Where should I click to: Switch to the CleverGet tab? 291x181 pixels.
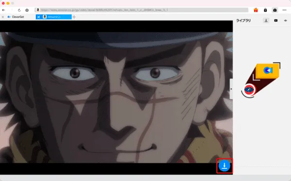point(18,17)
